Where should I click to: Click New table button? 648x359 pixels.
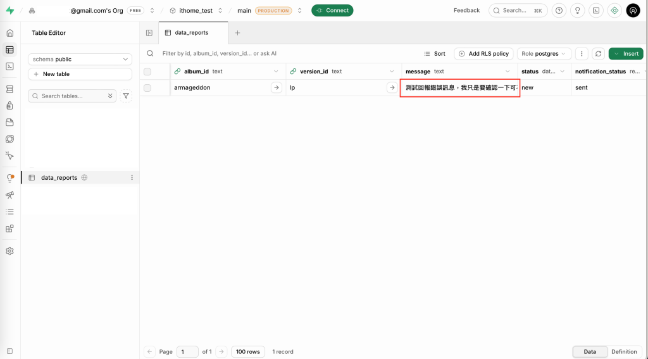(80, 74)
